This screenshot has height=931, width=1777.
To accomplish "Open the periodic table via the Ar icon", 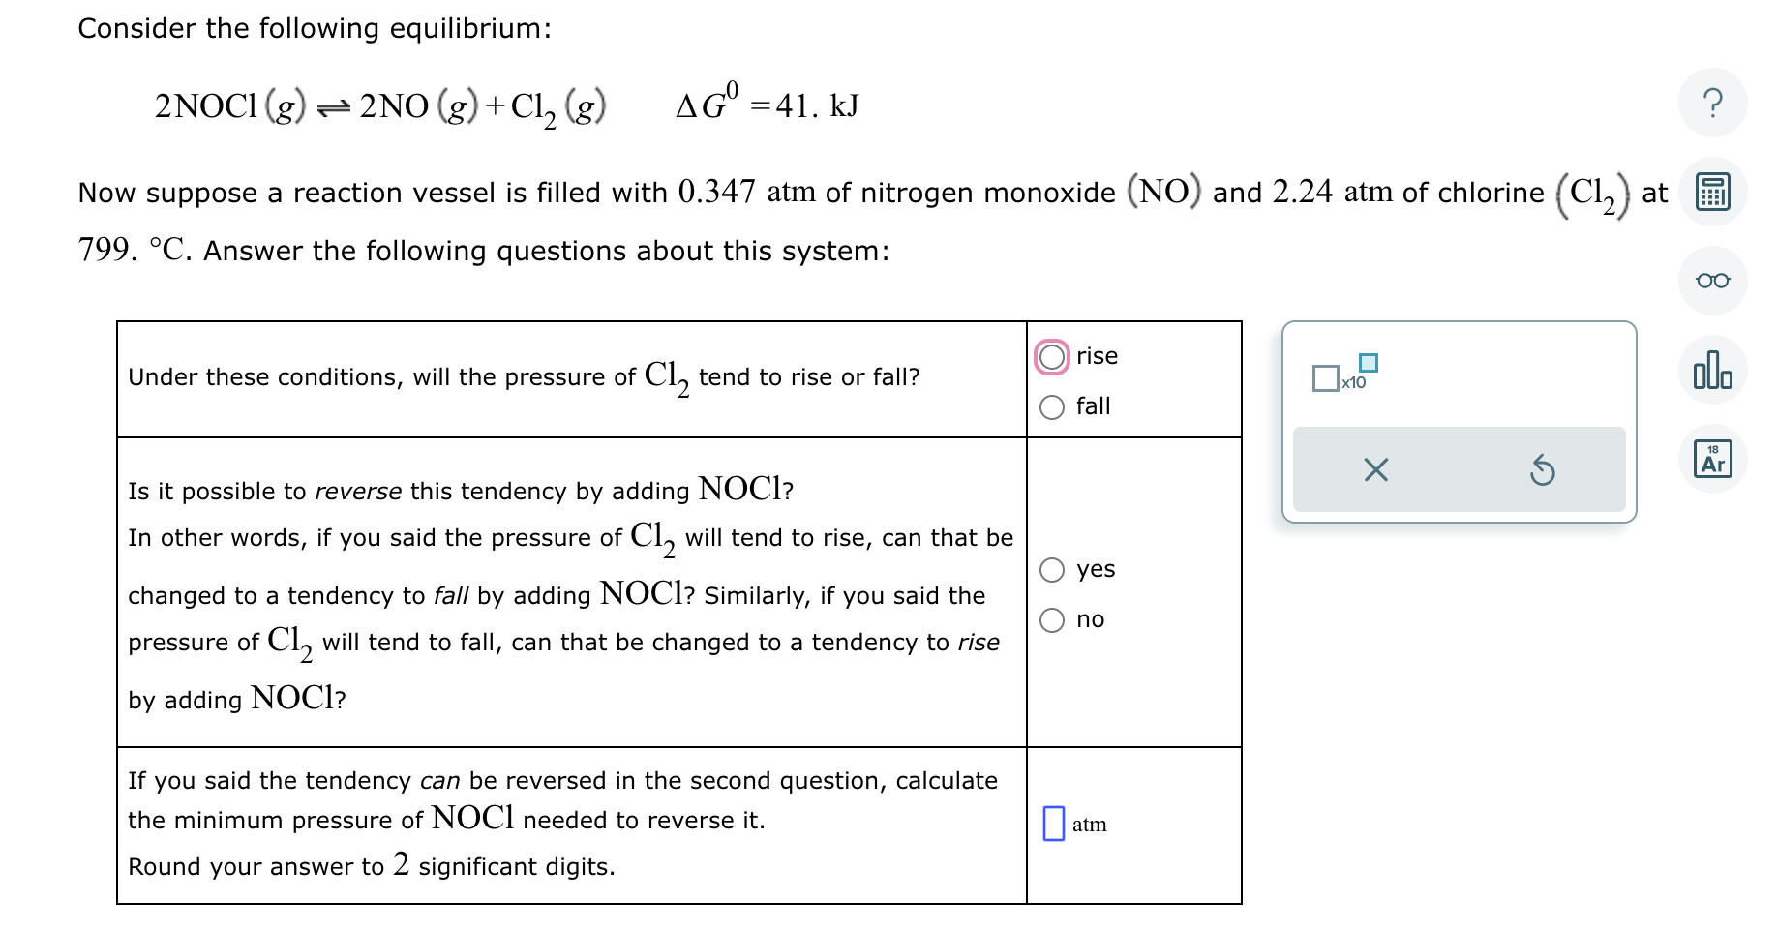I will 1714,459.
